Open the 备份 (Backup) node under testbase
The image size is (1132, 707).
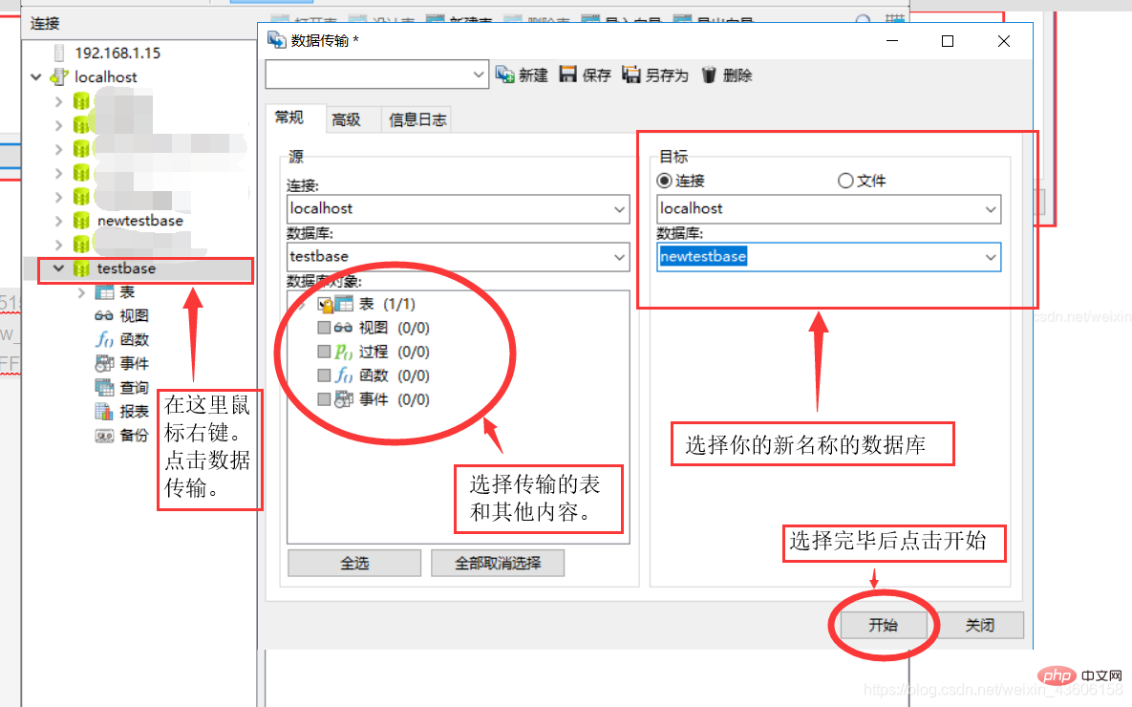[x=105, y=436]
